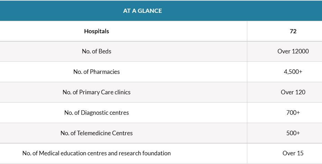
Task: Click the empty blue header above values
Action: pyautogui.click(x=284, y=11)
